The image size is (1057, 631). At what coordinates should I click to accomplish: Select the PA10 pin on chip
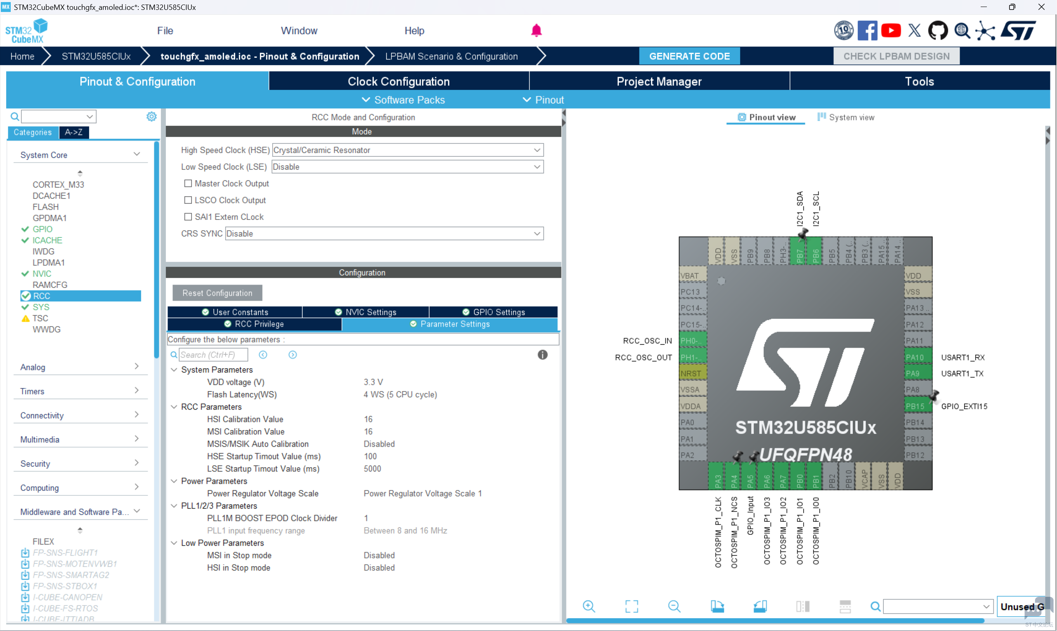918,357
